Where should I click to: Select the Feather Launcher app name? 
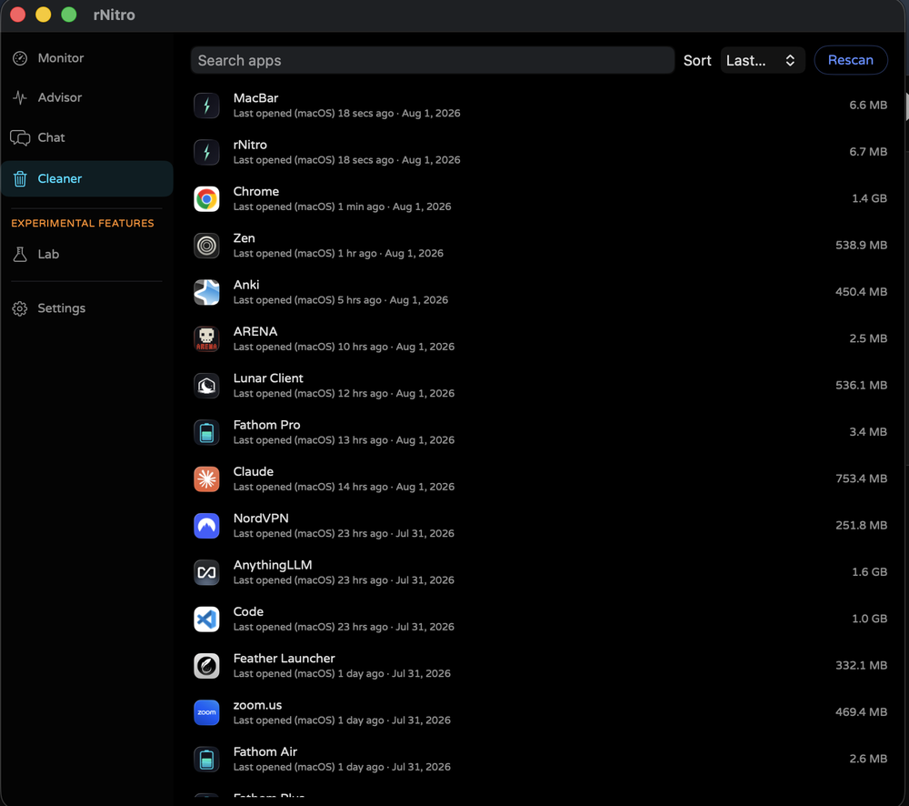[x=284, y=659]
